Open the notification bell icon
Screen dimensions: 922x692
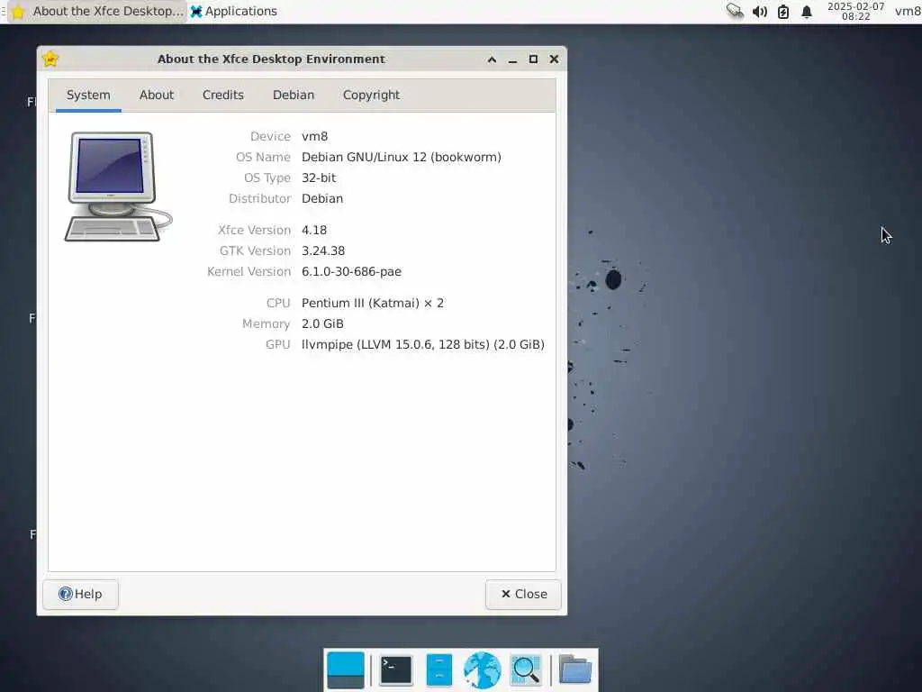pos(807,12)
